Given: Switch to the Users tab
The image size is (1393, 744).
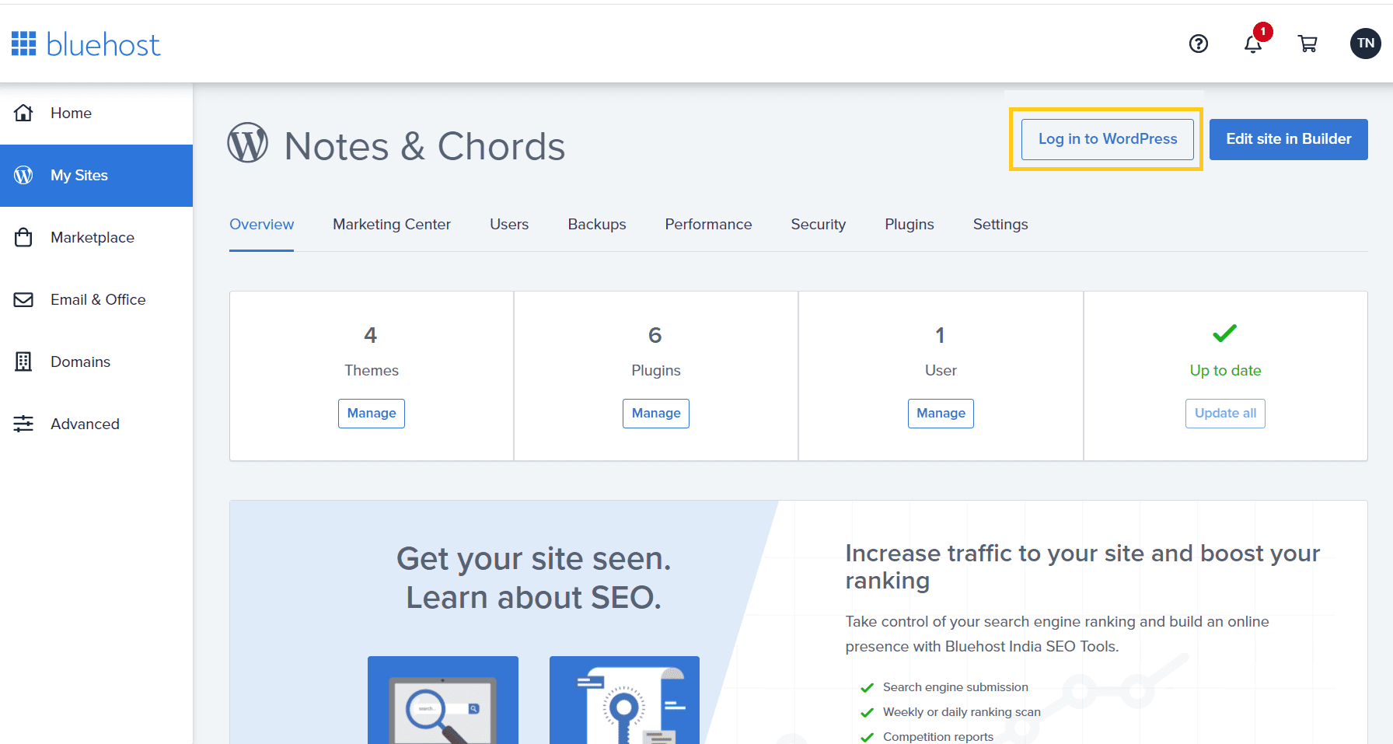Looking at the screenshot, I should [x=509, y=224].
